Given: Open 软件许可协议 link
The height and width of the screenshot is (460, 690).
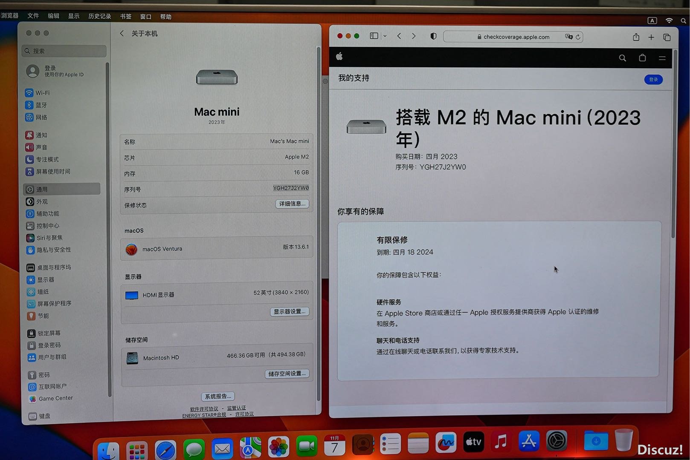Looking at the screenshot, I should coord(204,409).
